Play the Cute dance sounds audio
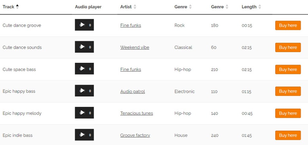The height and width of the screenshot is (145, 308). coord(82,47)
